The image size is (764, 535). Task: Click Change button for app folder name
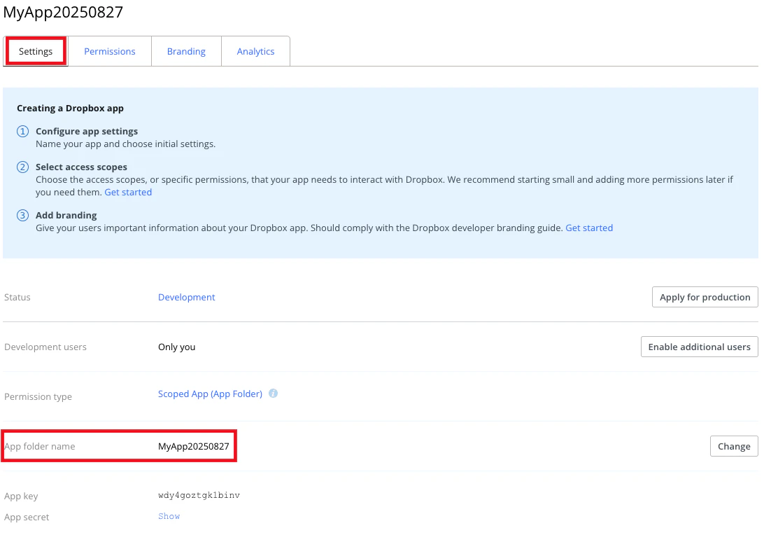coord(734,446)
